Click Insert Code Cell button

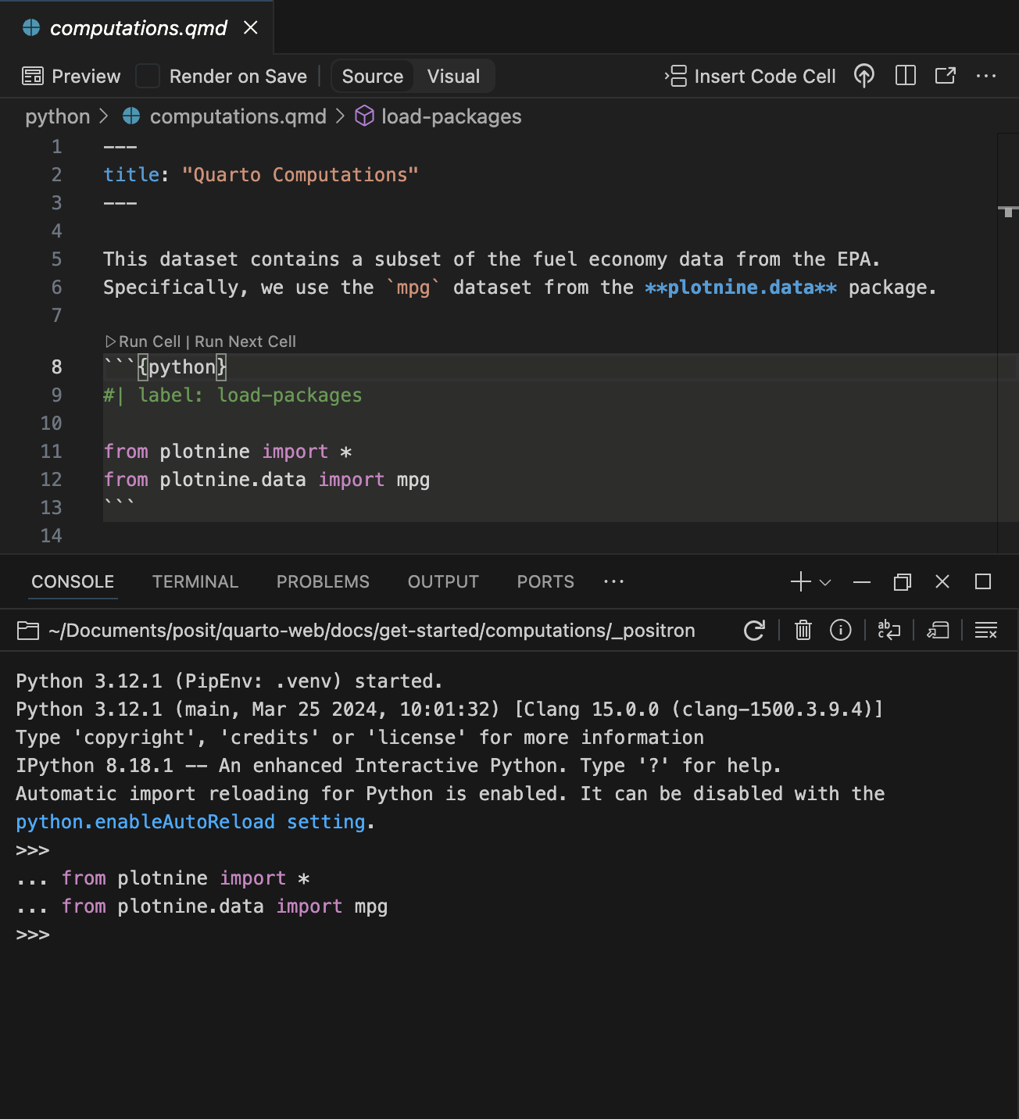point(750,77)
